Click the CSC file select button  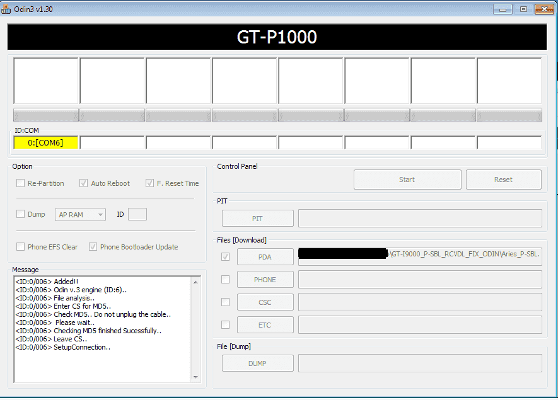click(x=265, y=302)
